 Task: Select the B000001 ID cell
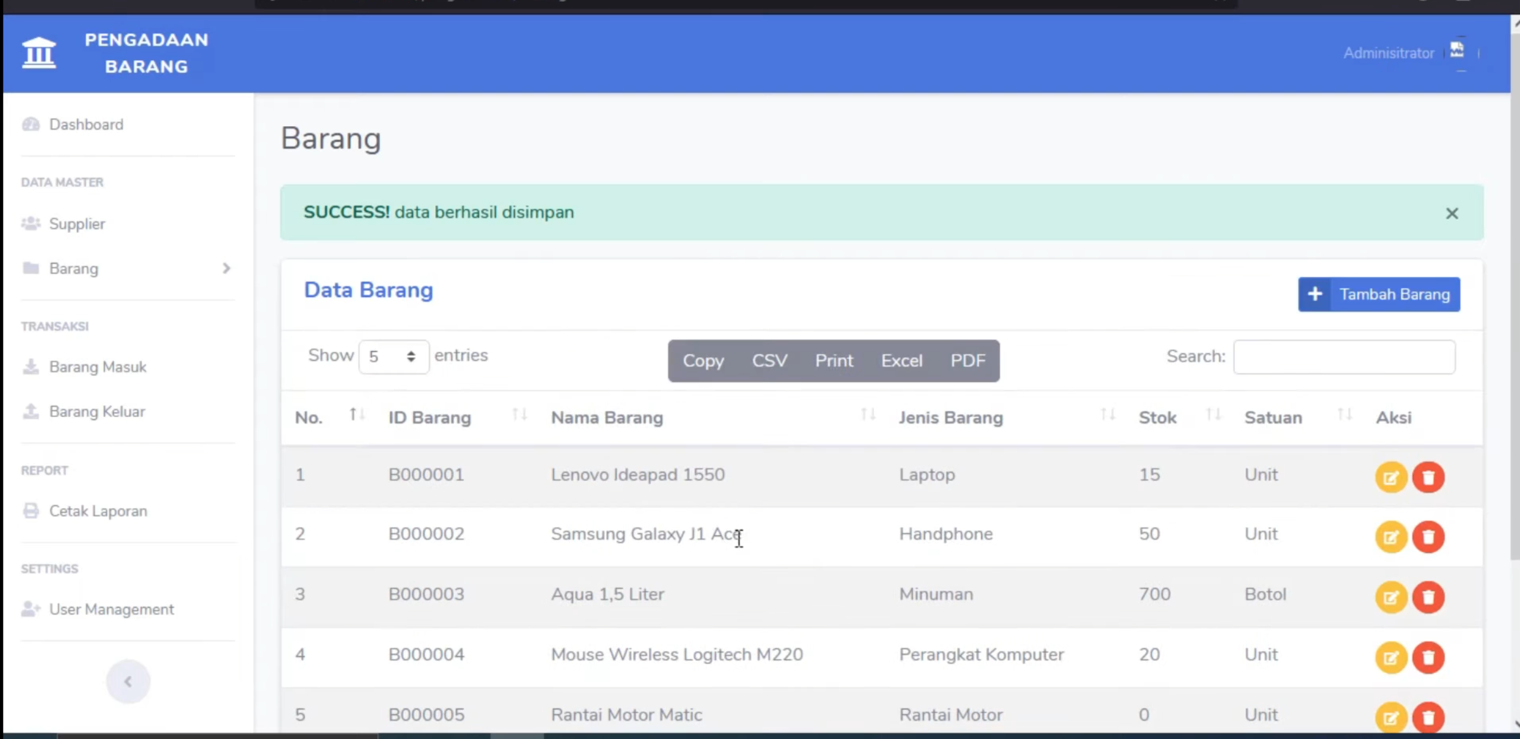click(x=426, y=474)
